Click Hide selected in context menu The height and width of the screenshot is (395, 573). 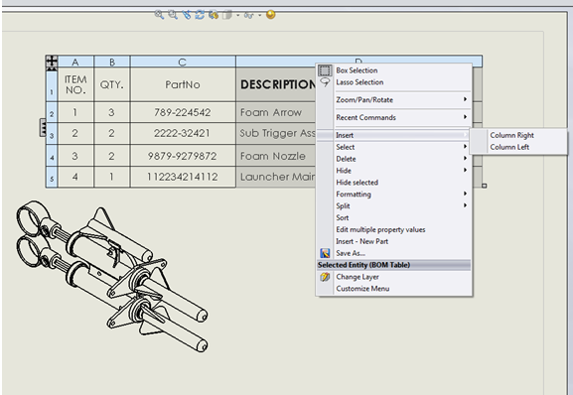(394, 183)
